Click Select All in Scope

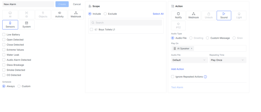coord(158,14)
